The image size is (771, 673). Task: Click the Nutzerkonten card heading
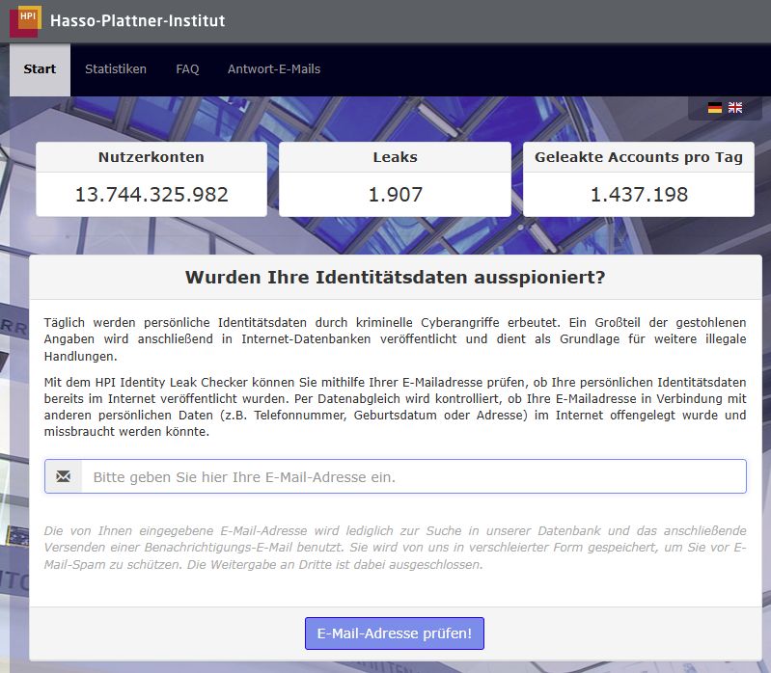151,157
